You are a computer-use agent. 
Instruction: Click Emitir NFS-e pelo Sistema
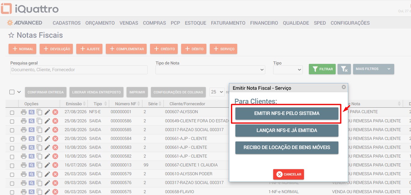287,113
